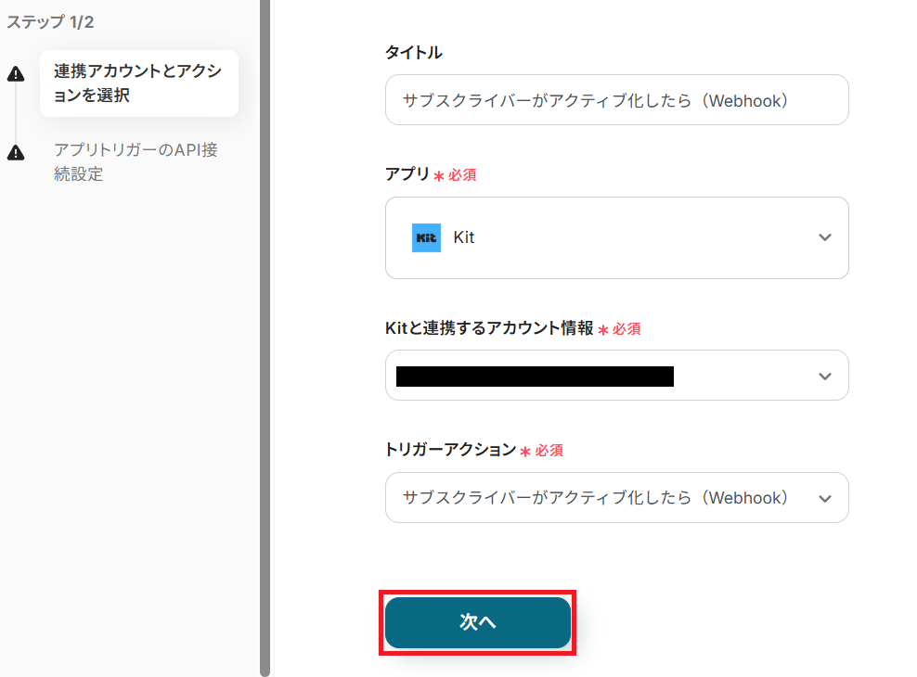The image size is (917, 677).
Task: Click the Kit app logo icon
Action: tap(426, 237)
